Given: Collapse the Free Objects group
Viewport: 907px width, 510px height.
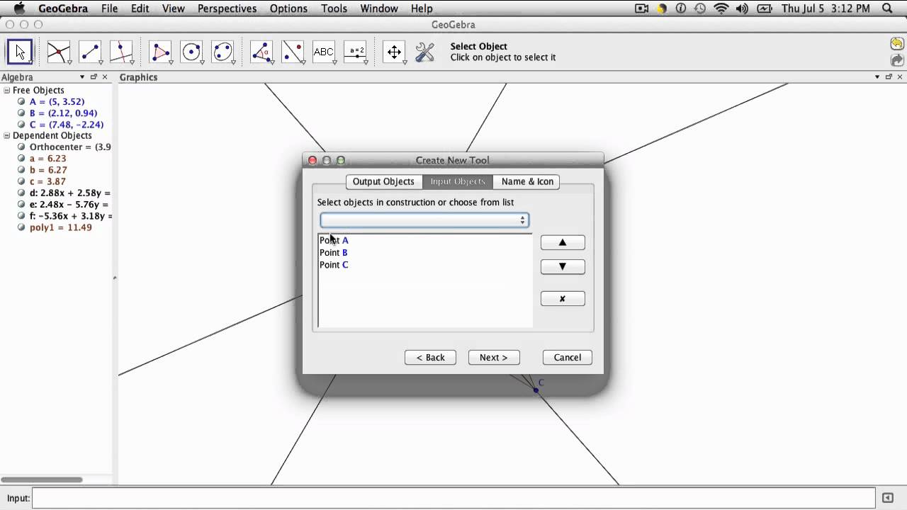Looking at the screenshot, I should pos(7,91).
